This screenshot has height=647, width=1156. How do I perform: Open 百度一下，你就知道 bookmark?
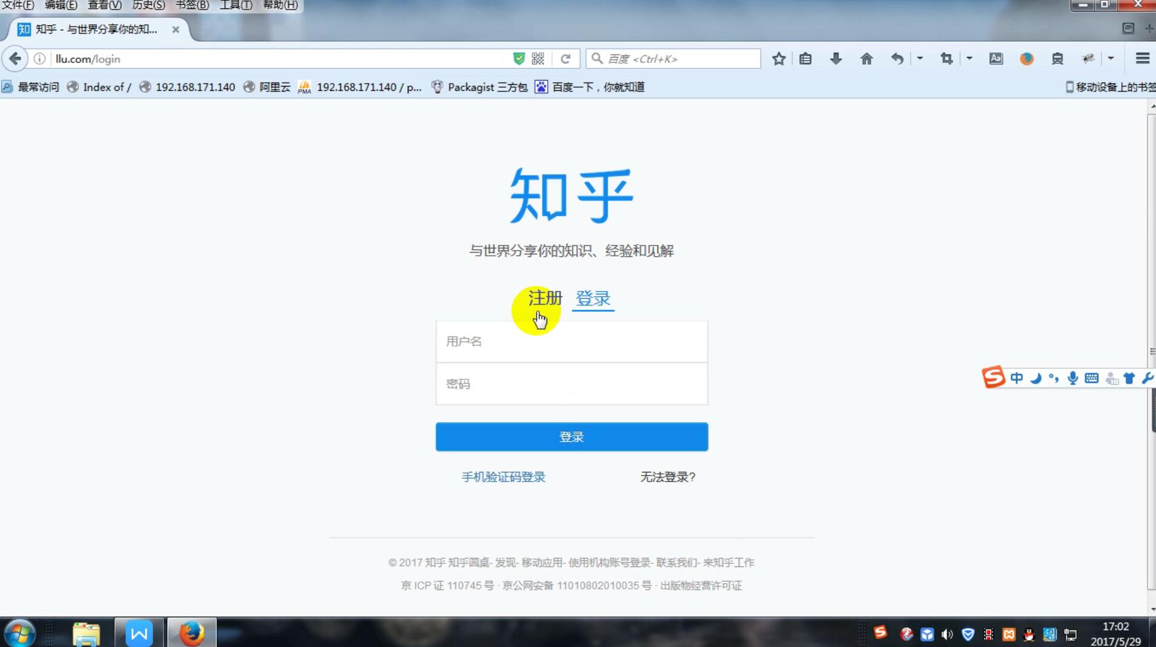[590, 87]
